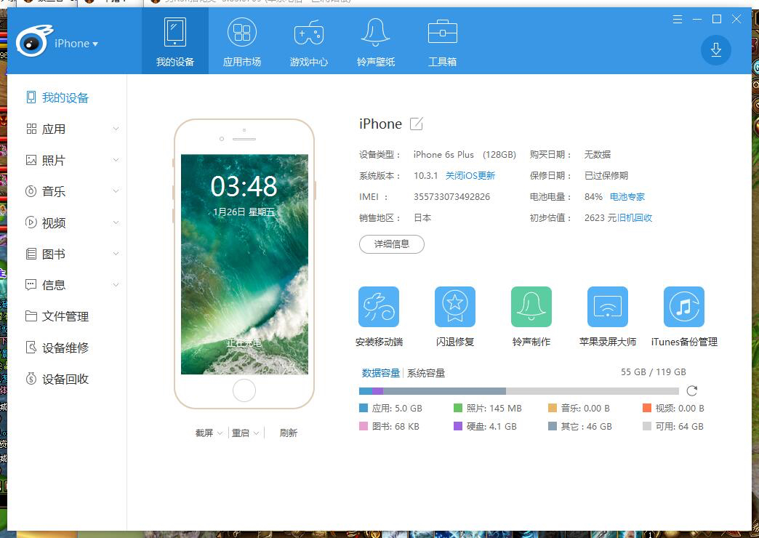759x538 pixels.
Task: Click the 旧机回收 link
Action: click(635, 218)
